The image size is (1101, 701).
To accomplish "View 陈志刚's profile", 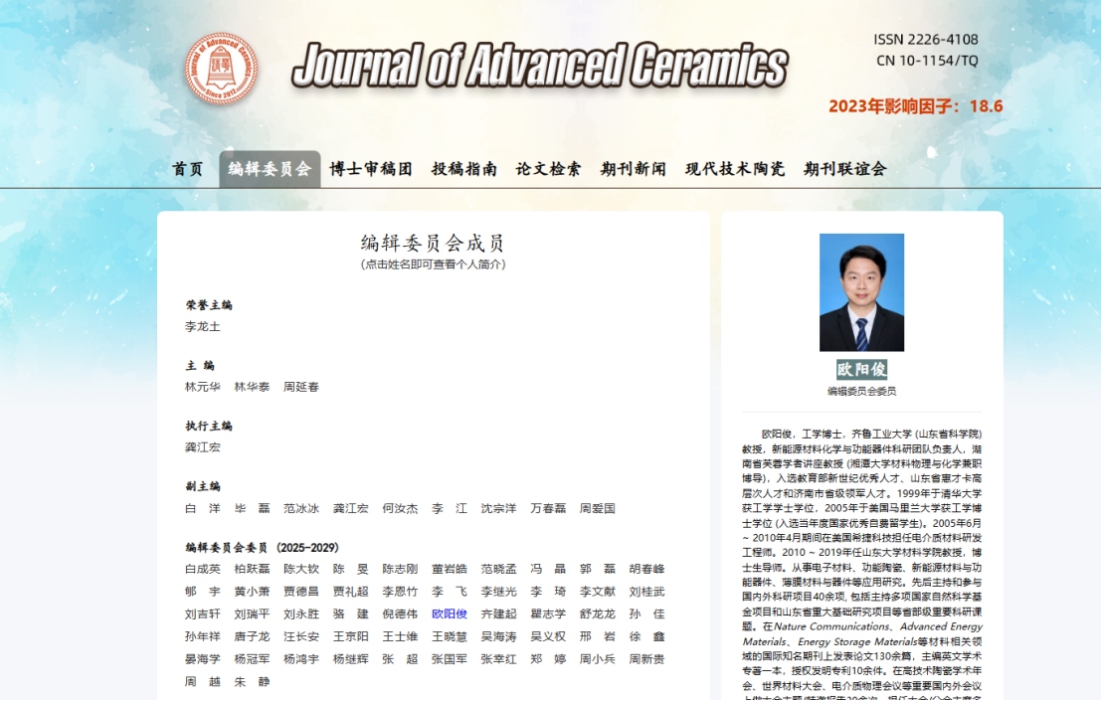I will [400, 569].
